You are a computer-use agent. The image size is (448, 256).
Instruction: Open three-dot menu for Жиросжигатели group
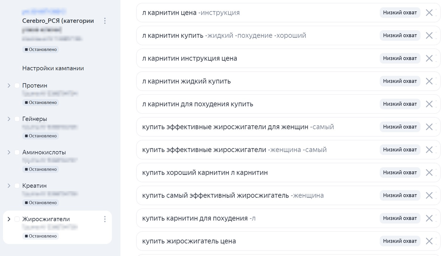click(105, 219)
